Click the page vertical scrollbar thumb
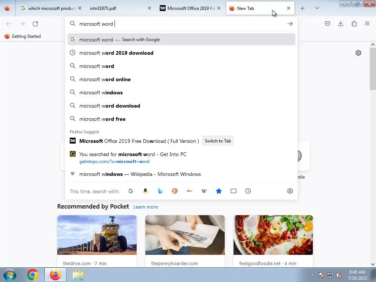376x282 pixels. click(x=373, y=69)
